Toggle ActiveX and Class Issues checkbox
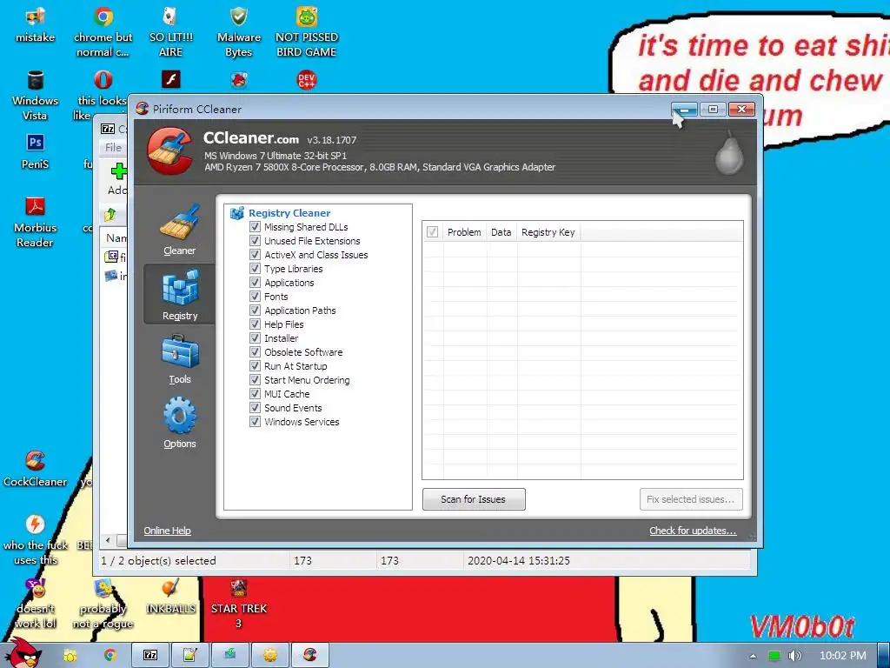The width and height of the screenshot is (890, 668). click(x=255, y=255)
